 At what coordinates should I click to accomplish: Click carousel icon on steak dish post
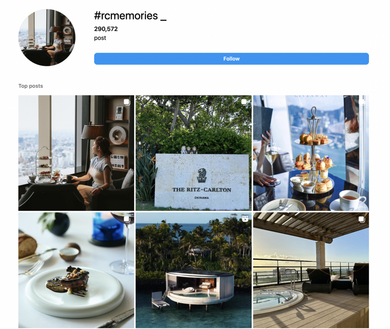pyautogui.click(x=127, y=219)
